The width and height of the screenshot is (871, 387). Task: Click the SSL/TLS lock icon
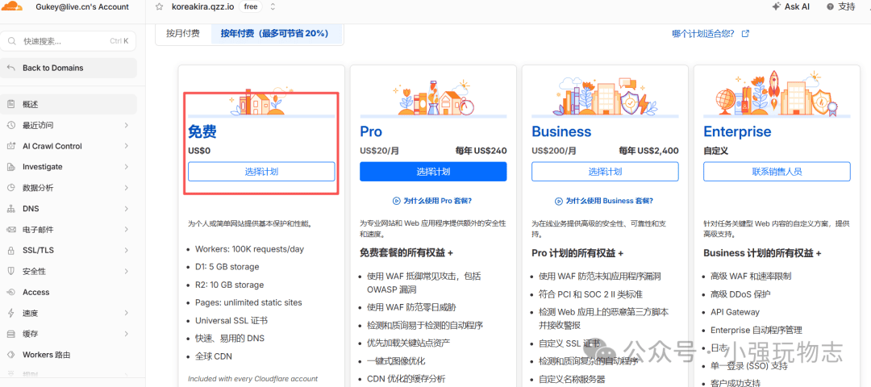click(11, 251)
